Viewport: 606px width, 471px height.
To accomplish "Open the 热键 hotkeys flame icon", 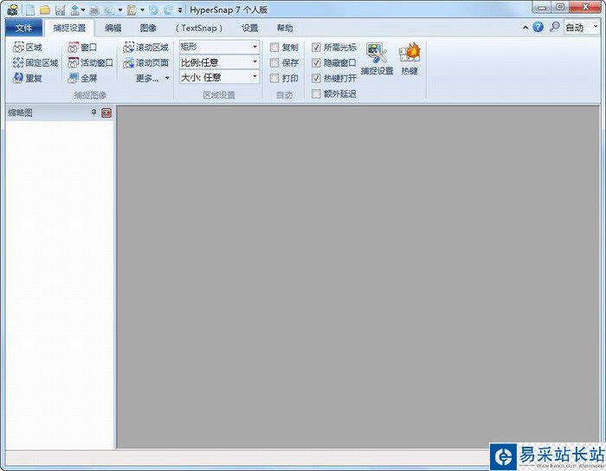I will point(409,59).
